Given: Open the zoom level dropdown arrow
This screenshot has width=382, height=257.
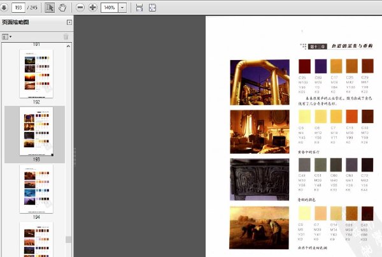Looking at the screenshot, I should (x=122, y=8).
